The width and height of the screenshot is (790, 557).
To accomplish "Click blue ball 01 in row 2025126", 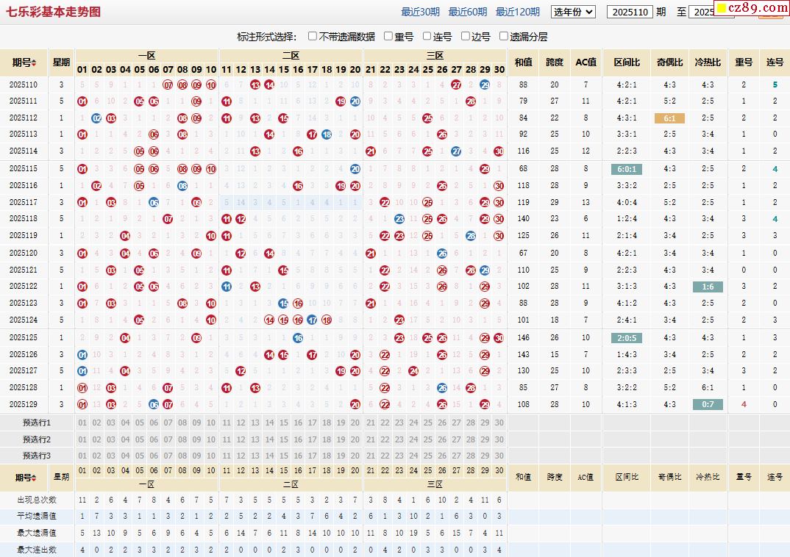I will tap(82, 355).
